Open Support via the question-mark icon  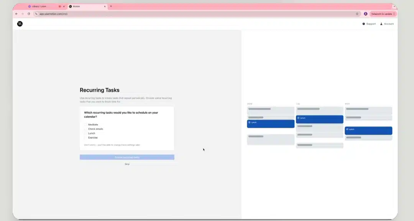coord(363,24)
